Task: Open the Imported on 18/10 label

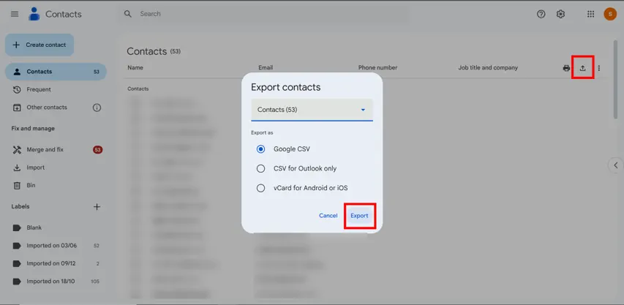Action: (56, 281)
